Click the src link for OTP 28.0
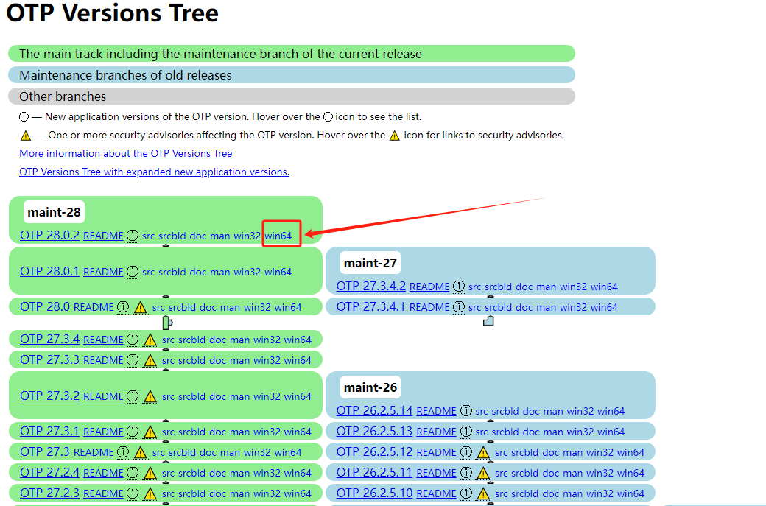The width and height of the screenshot is (766, 506). (x=158, y=307)
